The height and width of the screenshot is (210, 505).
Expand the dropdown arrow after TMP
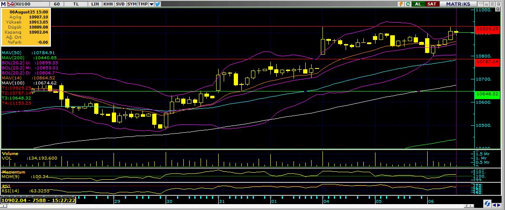[151, 4]
